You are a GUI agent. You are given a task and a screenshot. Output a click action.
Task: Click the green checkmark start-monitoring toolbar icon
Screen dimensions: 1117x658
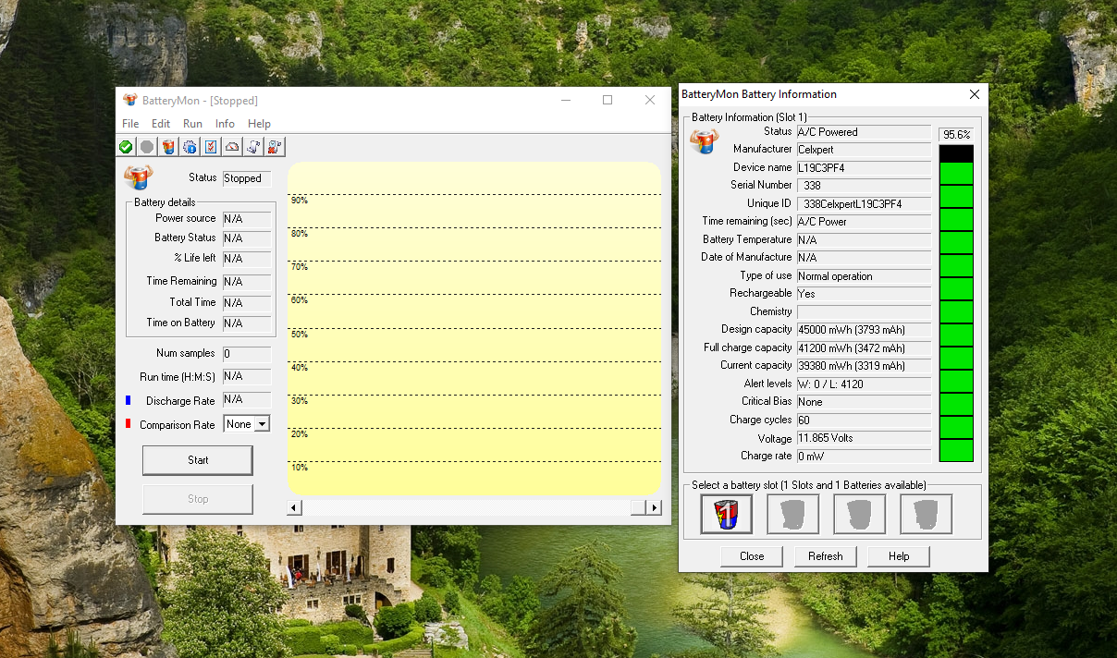pos(126,147)
